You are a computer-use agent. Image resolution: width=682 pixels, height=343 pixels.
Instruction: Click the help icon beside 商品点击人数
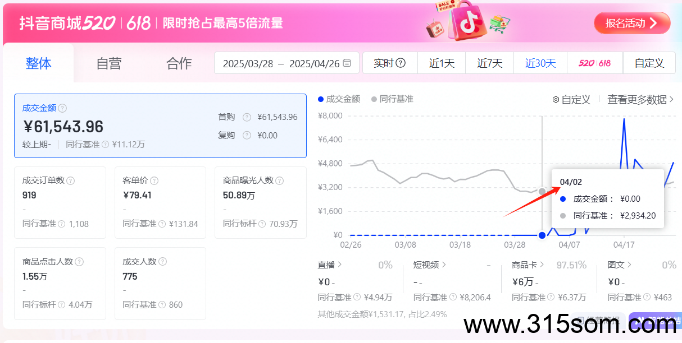click(79, 262)
